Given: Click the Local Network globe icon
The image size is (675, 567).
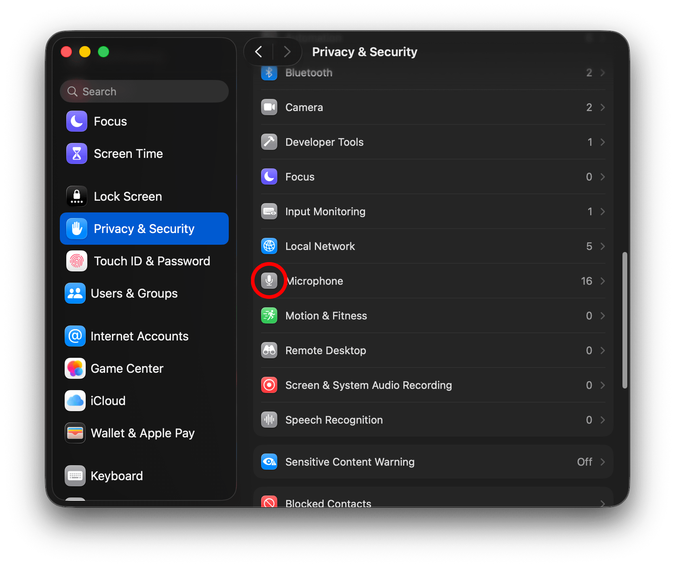Looking at the screenshot, I should point(269,246).
